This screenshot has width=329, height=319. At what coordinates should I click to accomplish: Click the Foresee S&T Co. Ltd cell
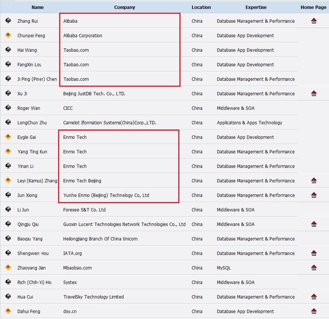click(84, 210)
